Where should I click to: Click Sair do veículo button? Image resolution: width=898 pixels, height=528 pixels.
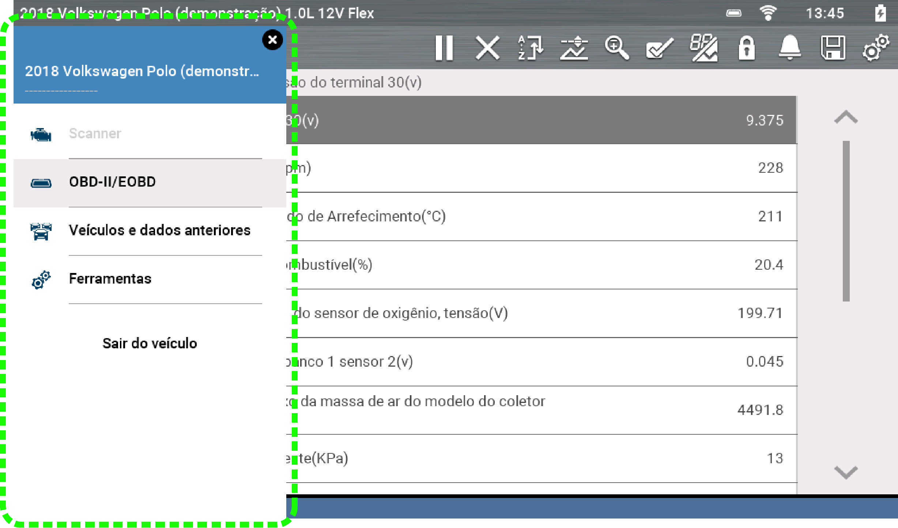pyautogui.click(x=150, y=343)
